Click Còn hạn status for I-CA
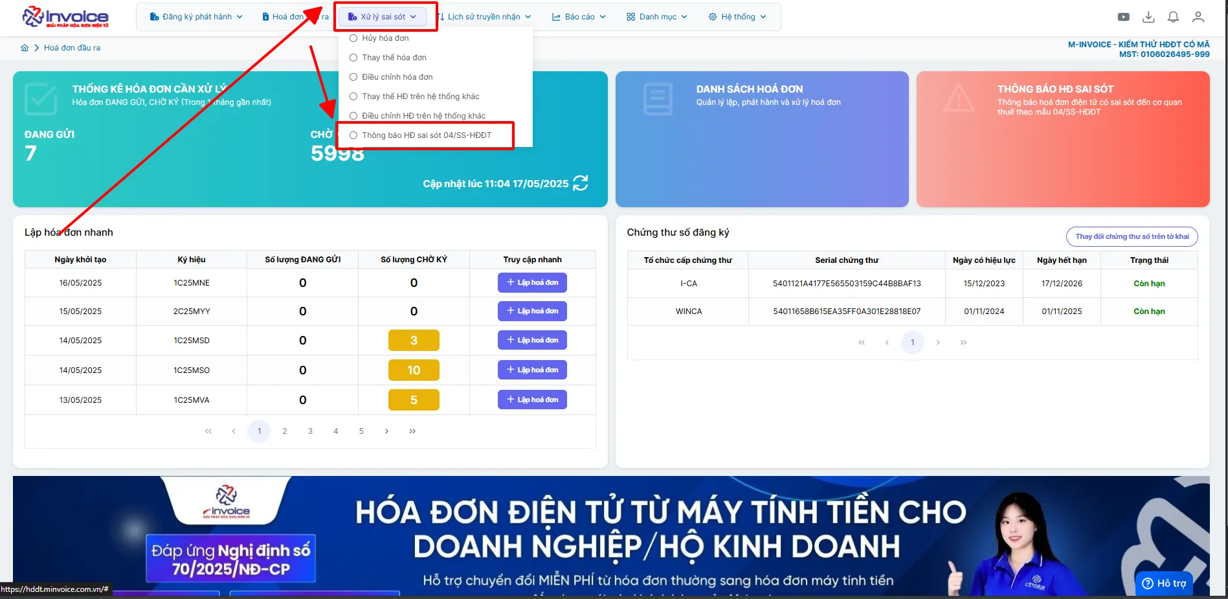 pos(1149,284)
